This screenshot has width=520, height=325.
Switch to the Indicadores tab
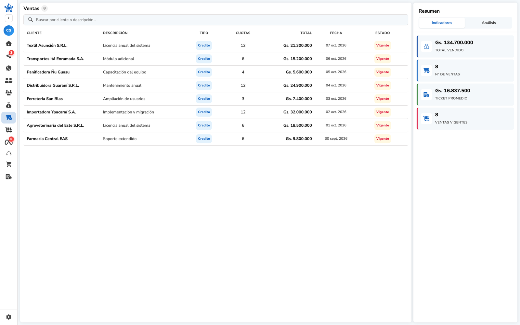pos(442,23)
